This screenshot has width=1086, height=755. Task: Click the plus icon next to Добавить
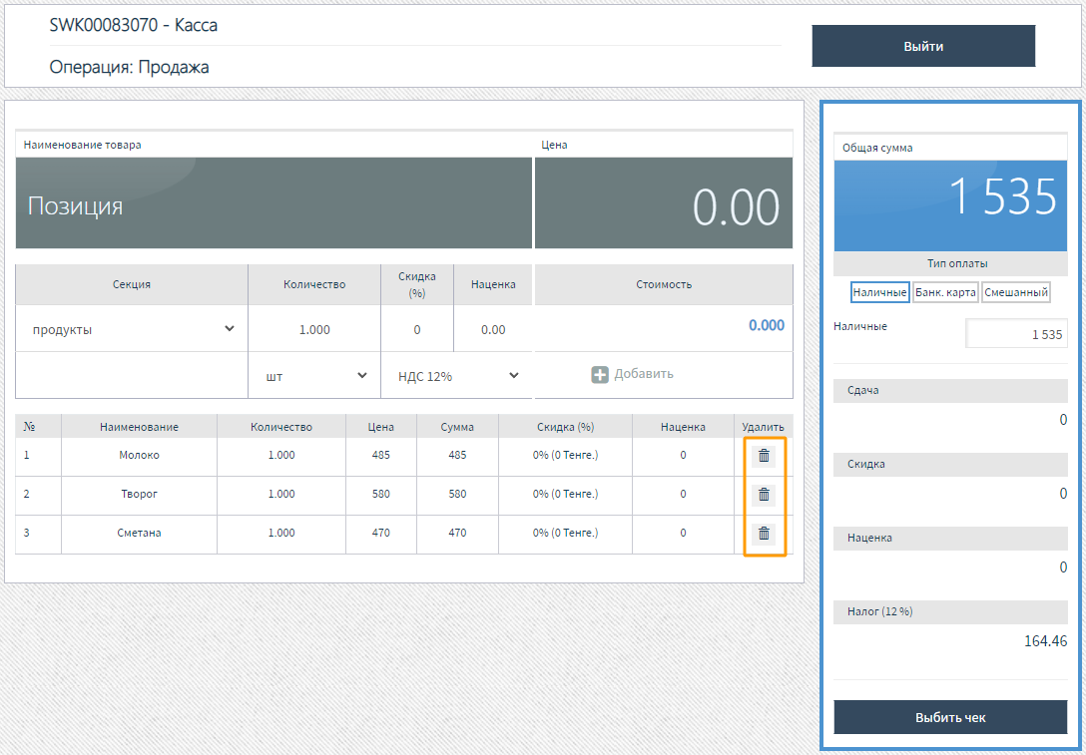(600, 374)
